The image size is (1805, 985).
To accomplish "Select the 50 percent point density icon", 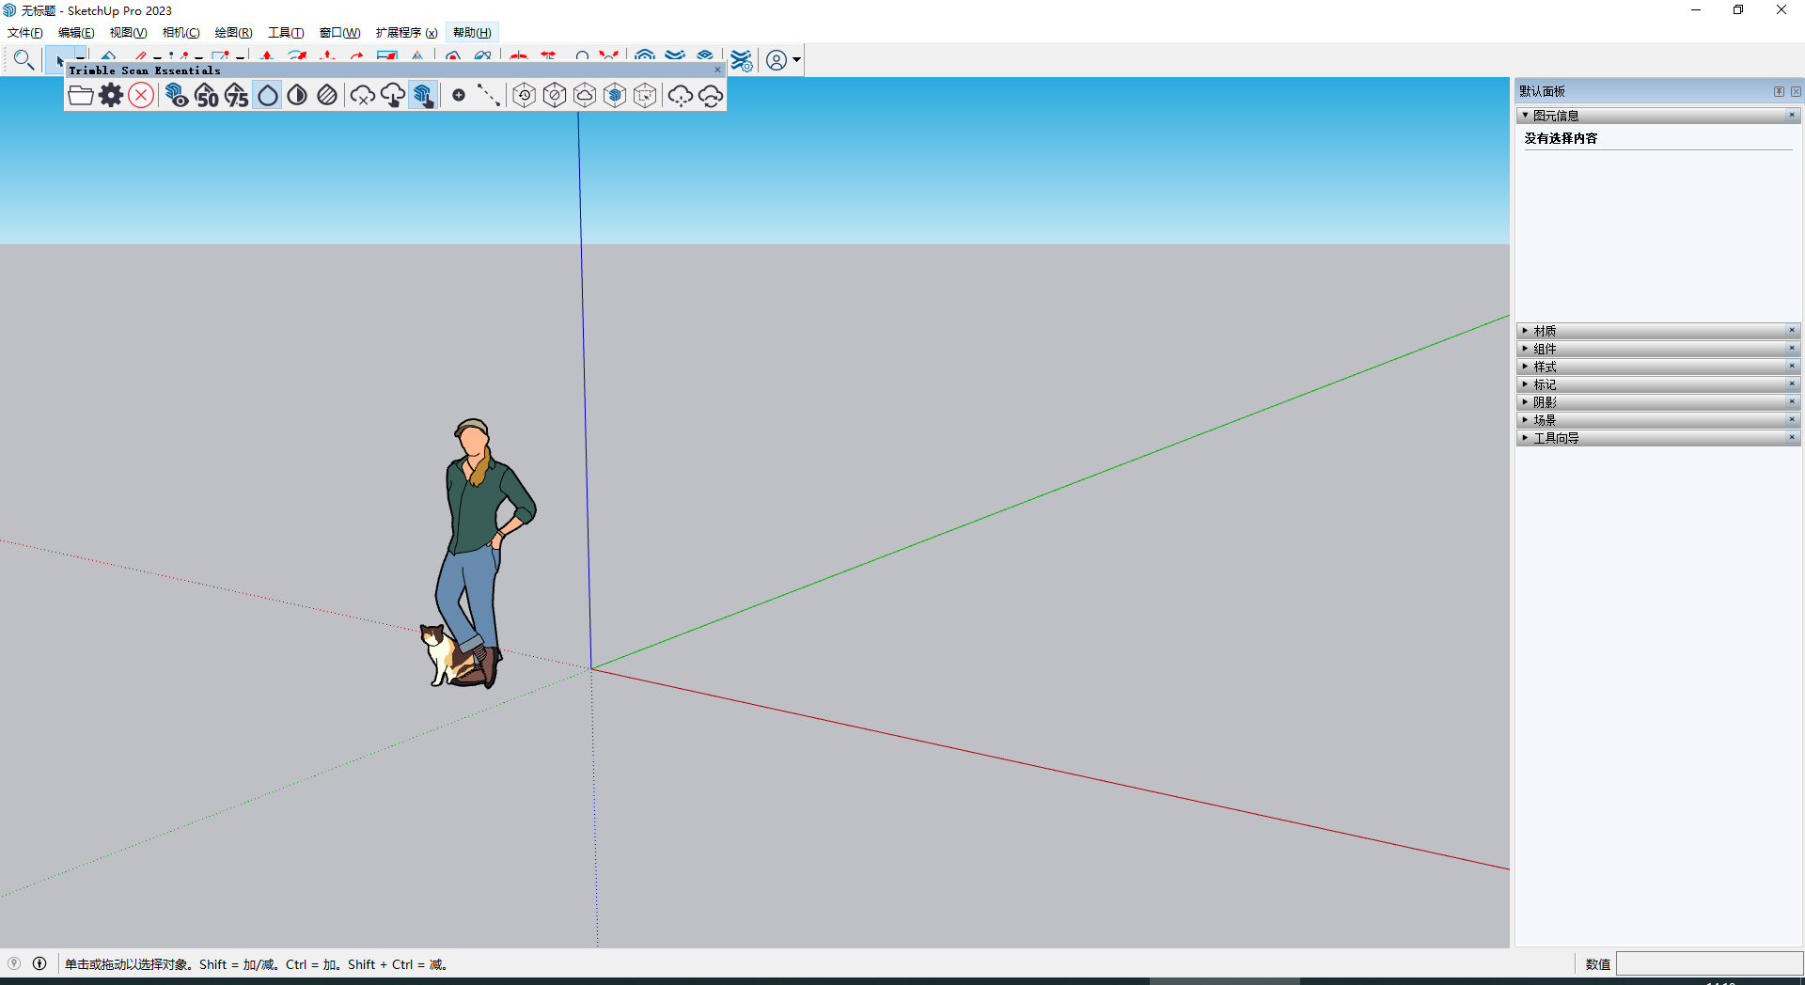I will point(207,96).
